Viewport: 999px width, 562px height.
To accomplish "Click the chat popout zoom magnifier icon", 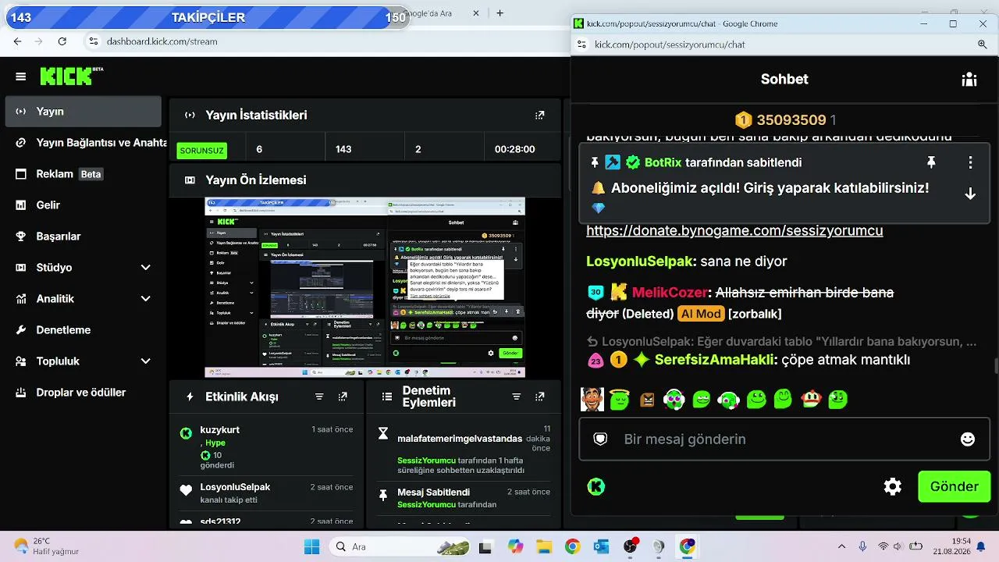I will point(983,44).
